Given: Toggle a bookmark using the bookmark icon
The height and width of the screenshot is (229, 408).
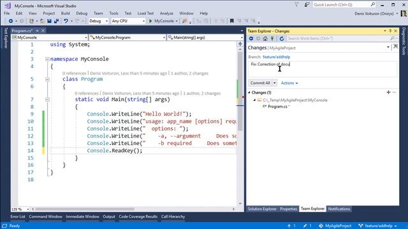Looking at the screenshot, I should 231,21.
